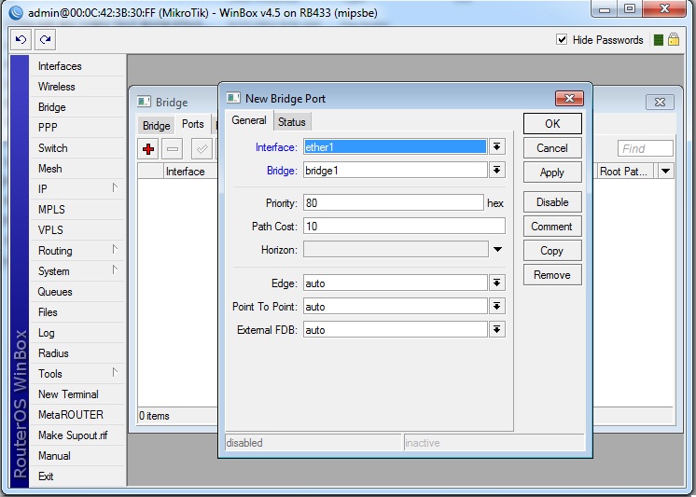Open Wireless from the sidebar menu
This screenshot has height=497, width=696.
[77, 87]
